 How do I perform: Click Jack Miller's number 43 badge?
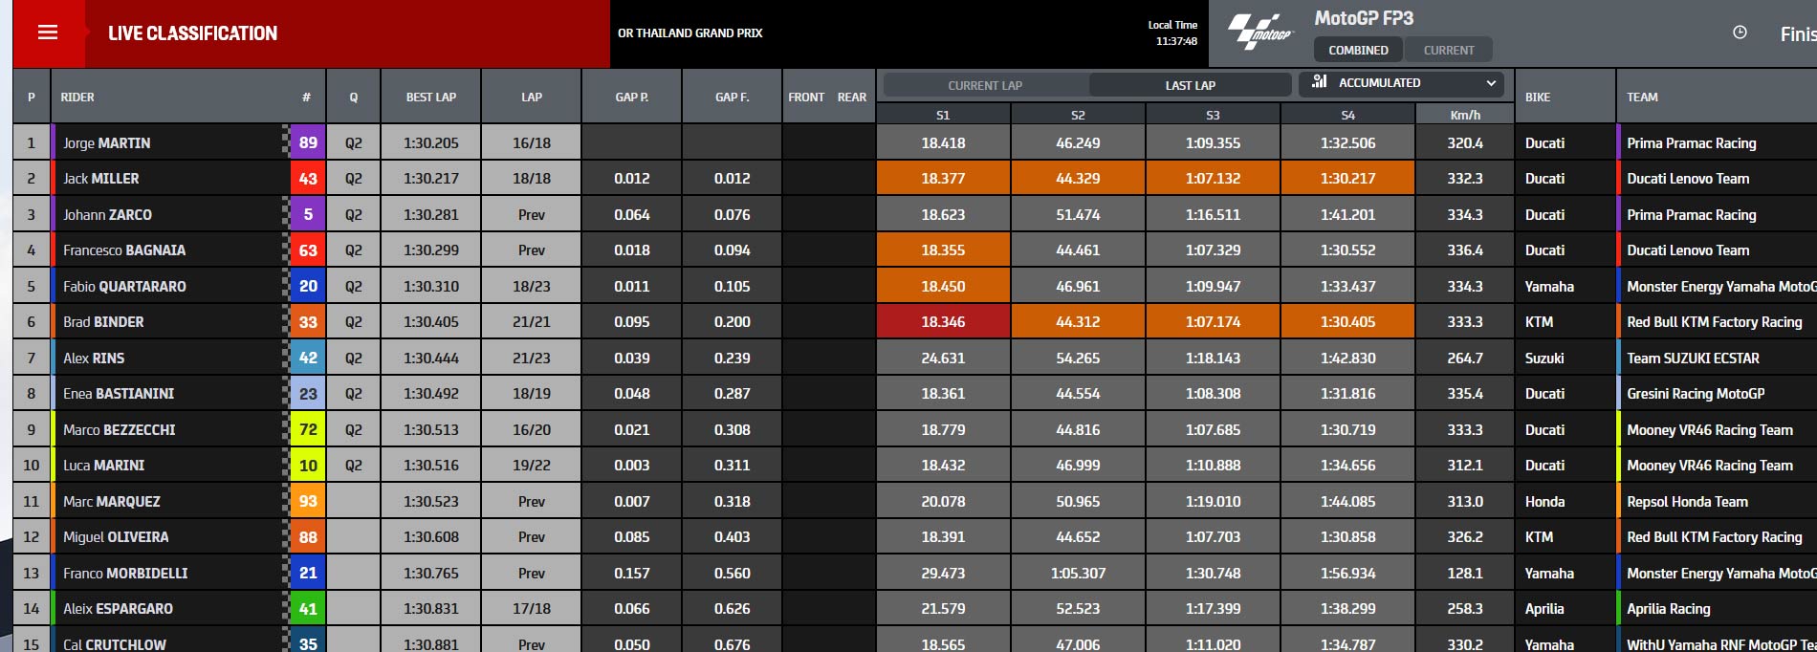(x=308, y=179)
